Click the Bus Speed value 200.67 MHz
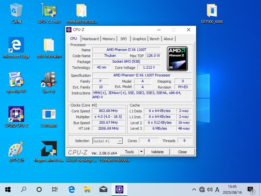Image resolution: width=261 pixels, height=196 pixels. (x=108, y=122)
